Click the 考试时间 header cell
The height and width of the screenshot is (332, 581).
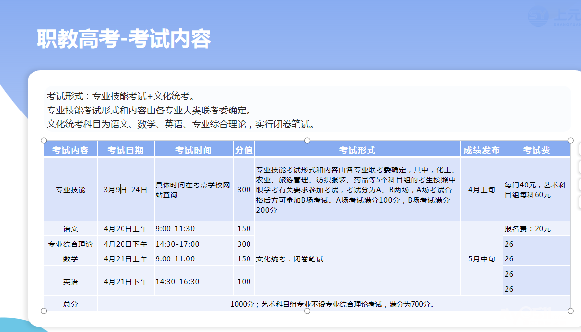pos(193,150)
